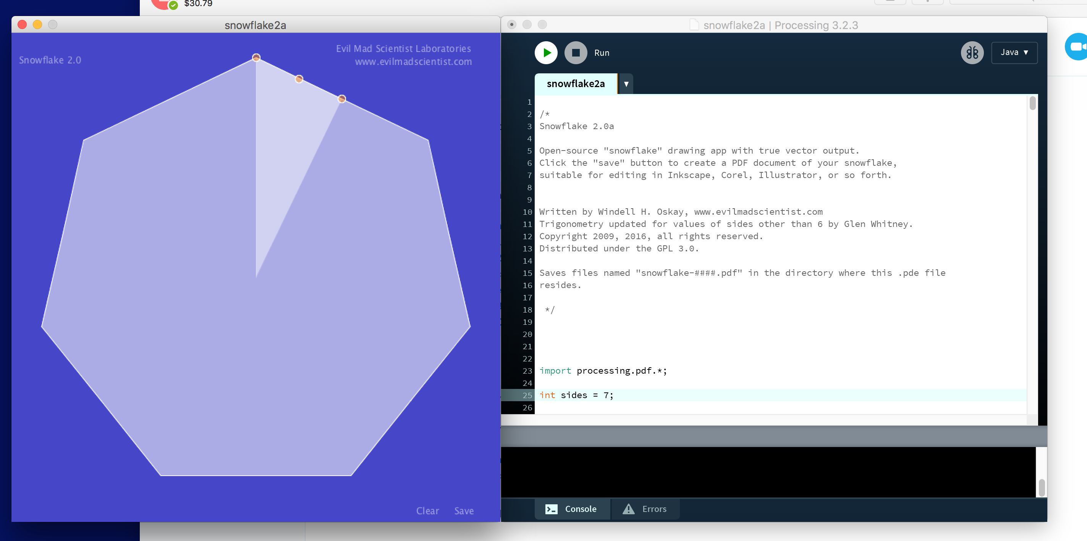The height and width of the screenshot is (541, 1087).
Task: Click the 'Run' label next to Stop button
Action: 602,53
